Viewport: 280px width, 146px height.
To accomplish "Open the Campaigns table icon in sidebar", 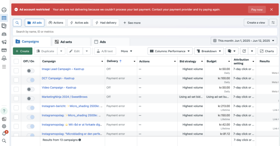I will click(x=4, y=18).
